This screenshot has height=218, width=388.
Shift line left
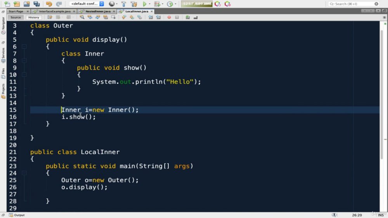pyautogui.click(x=151, y=17)
